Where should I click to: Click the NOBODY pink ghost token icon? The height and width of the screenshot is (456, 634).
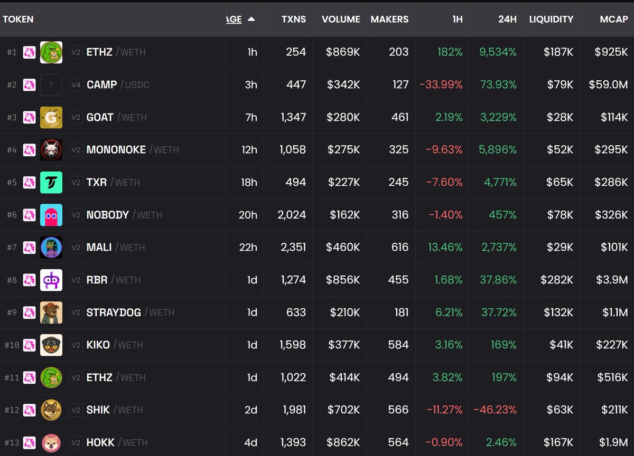click(51, 215)
